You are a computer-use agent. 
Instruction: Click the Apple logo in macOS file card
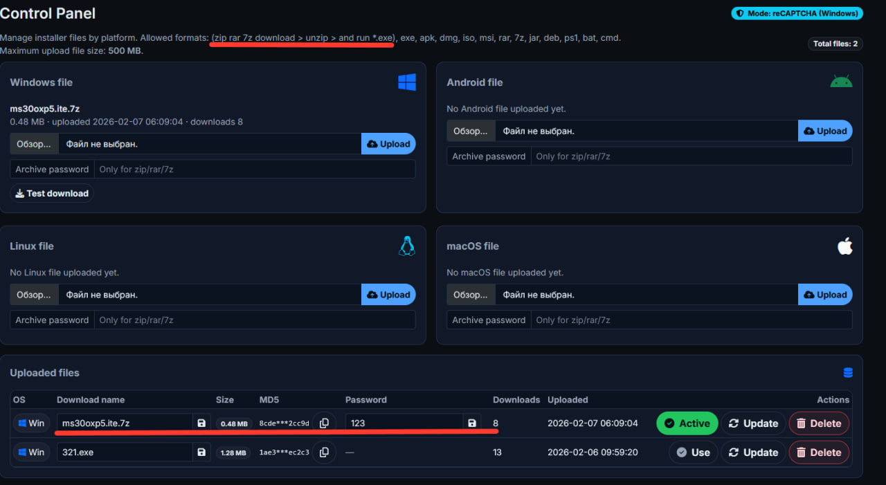point(844,246)
